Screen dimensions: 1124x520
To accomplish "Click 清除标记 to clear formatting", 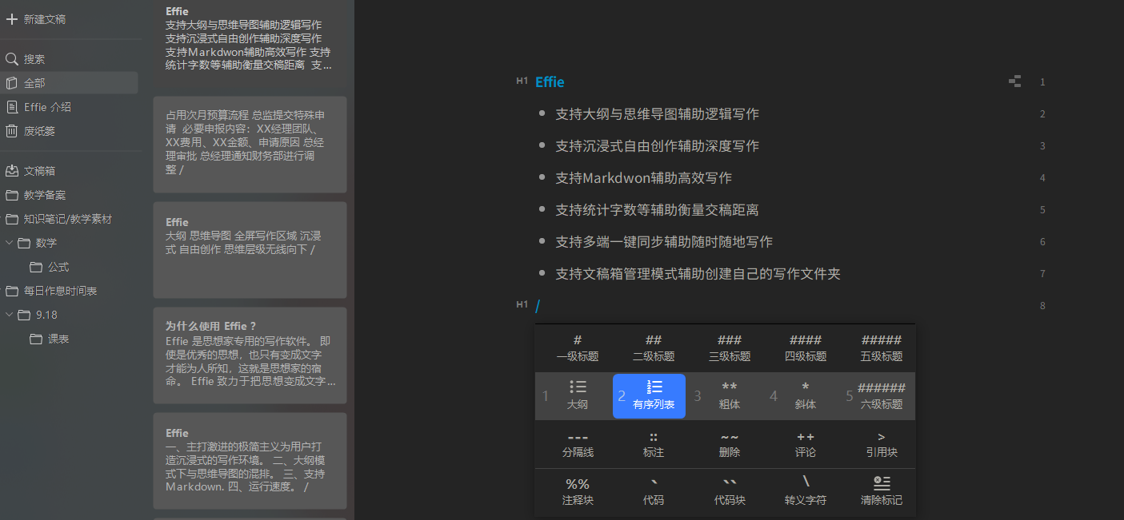I will click(882, 492).
